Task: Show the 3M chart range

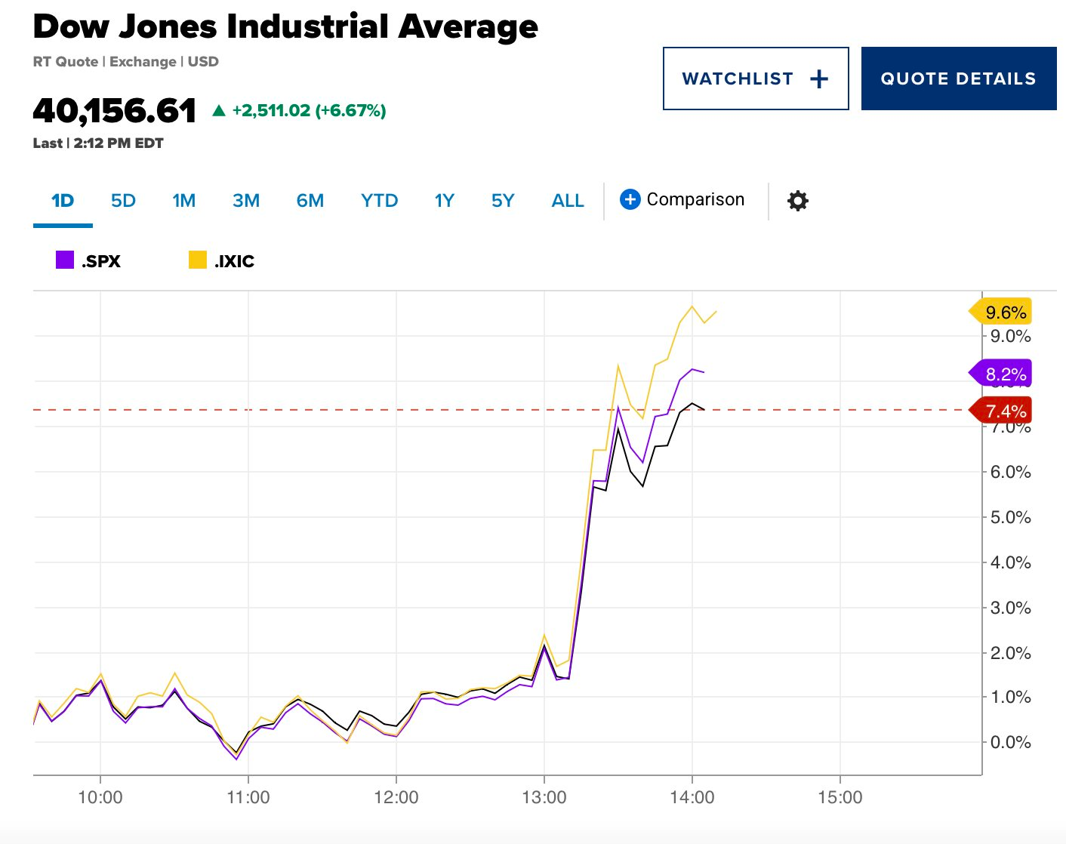Action: (x=246, y=201)
